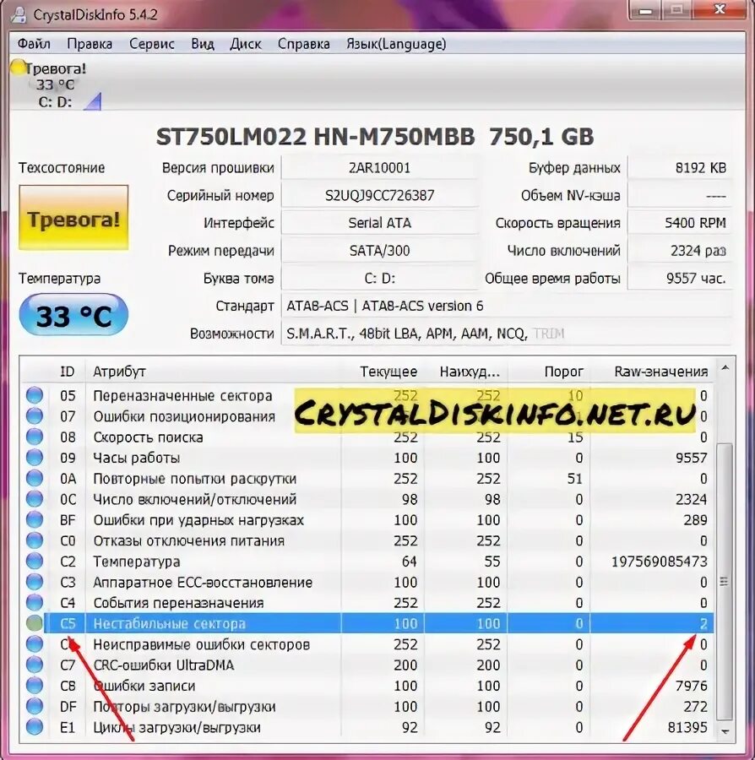Click status icon for C4 События переназначения
Screen dimensions: 755x760
(35, 602)
